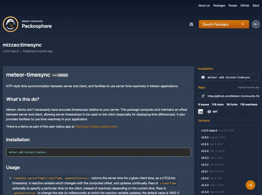Click the JS language badge icon
The image size is (262, 195).
tap(201, 112)
